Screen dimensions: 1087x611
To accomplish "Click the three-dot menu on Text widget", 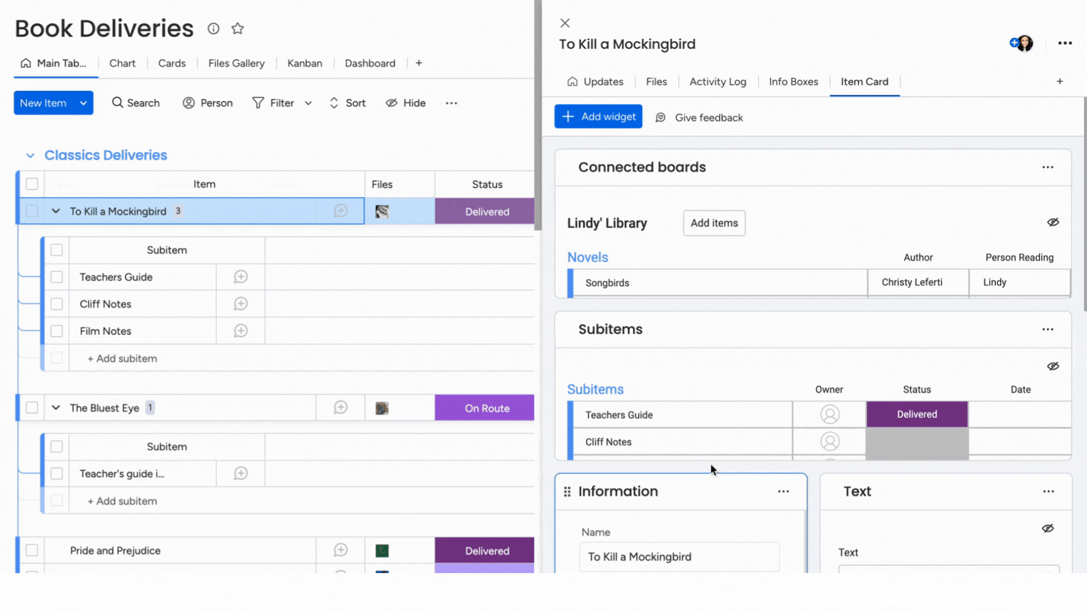I will click(x=1048, y=491).
